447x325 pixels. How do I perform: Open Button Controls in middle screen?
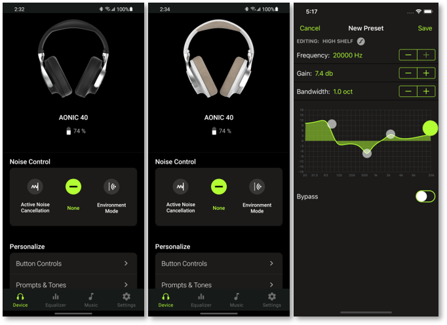click(x=219, y=264)
